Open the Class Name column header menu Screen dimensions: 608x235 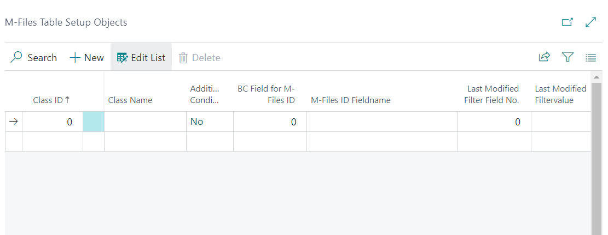point(130,100)
